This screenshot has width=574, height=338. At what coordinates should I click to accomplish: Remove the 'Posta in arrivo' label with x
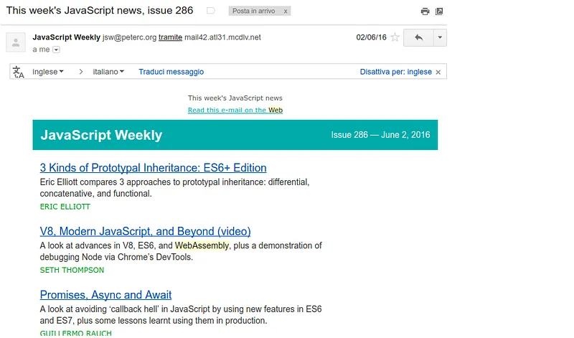286,11
